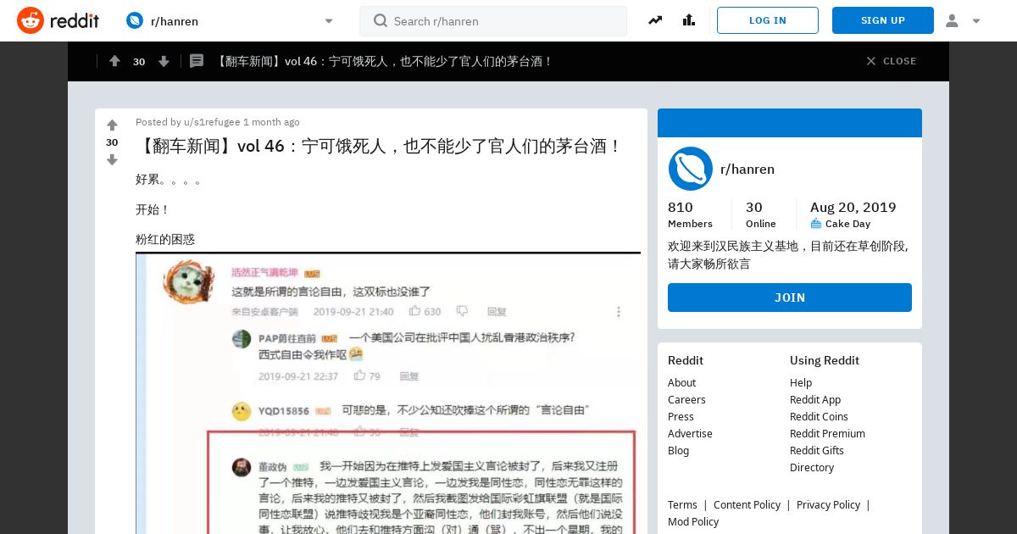The height and width of the screenshot is (534, 1017).
Task: Click the r/hanren community icon in header
Action: click(135, 20)
